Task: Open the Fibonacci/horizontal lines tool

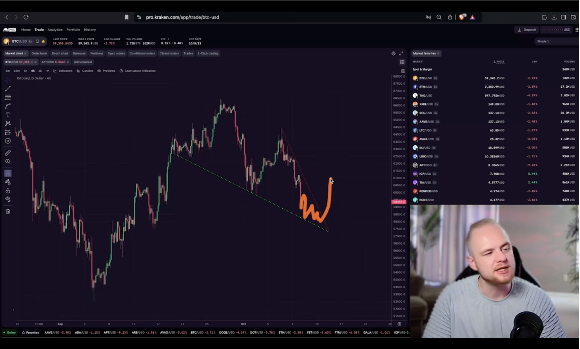Action: coord(8,97)
